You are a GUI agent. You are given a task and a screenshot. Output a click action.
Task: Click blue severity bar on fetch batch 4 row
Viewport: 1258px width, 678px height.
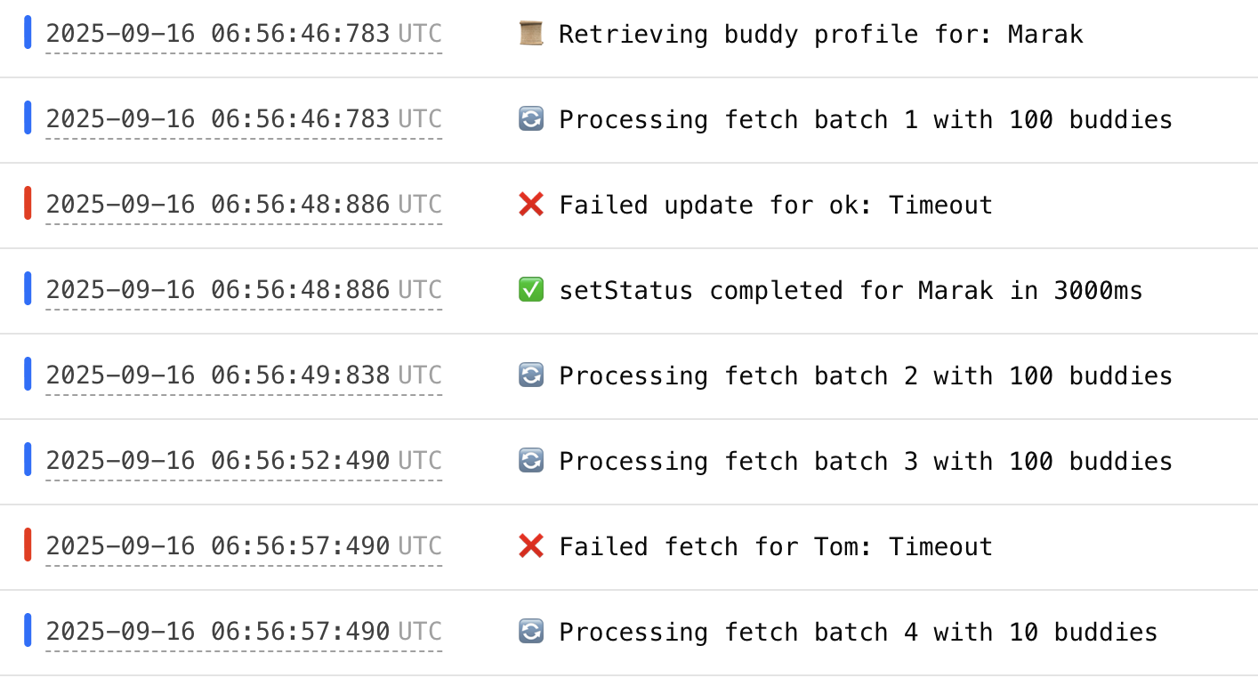click(28, 631)
